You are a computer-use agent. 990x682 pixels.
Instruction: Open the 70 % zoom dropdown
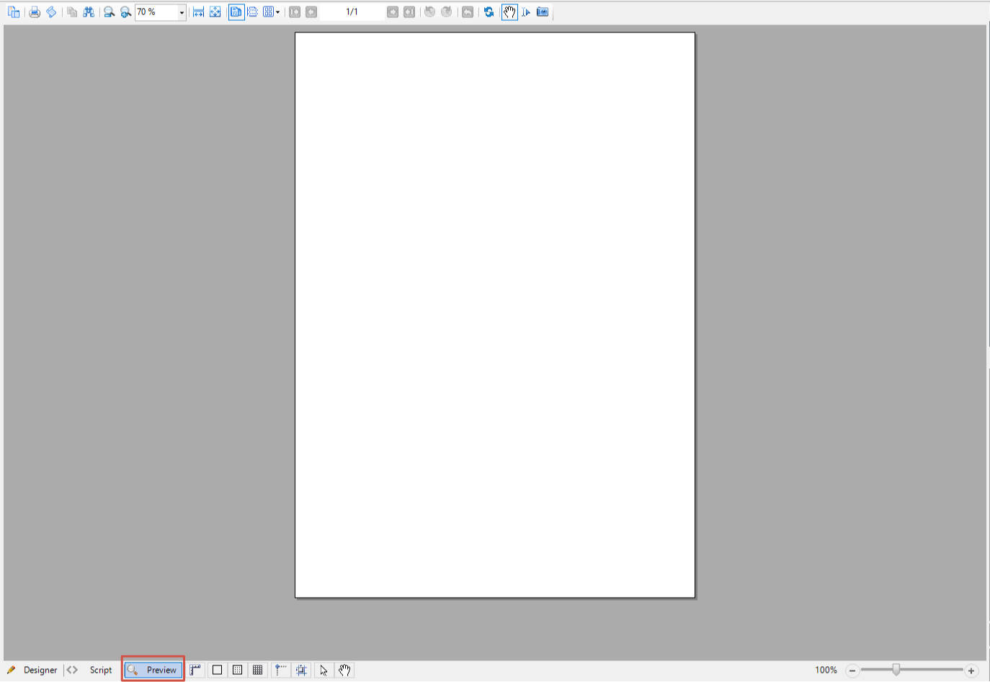pyautogui.click(x=182, y=12)
